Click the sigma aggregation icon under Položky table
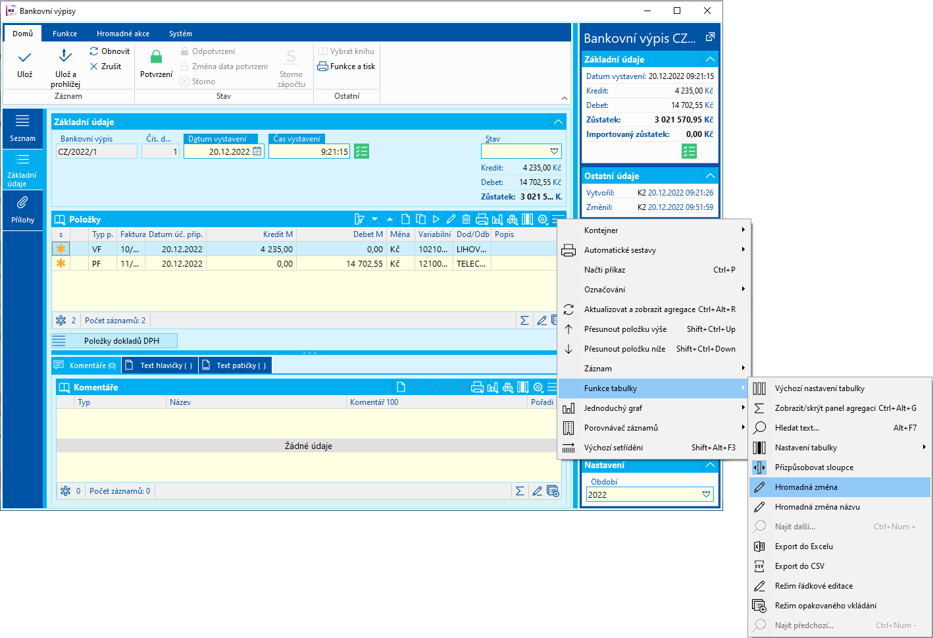Image resolution: width=933 pixels, height=638 pixels. 524,321
